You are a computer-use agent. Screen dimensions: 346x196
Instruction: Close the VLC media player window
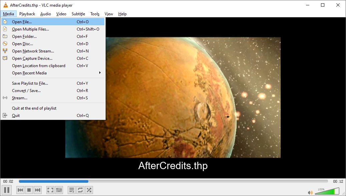coord(338,5)
